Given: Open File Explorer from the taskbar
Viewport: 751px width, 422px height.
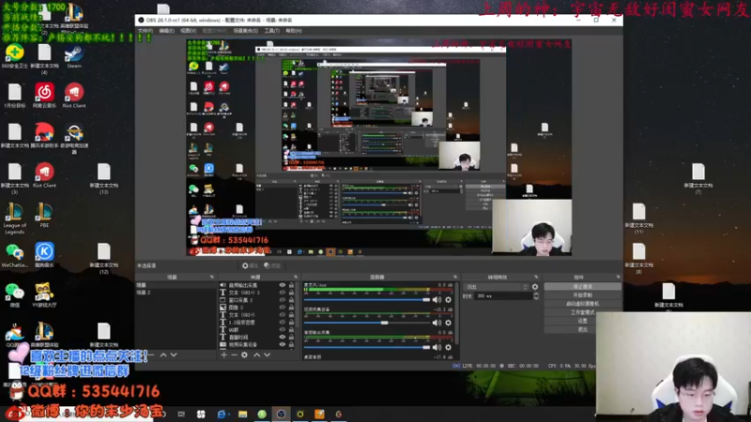Looking at the screenshot, I should click(243, 414).
